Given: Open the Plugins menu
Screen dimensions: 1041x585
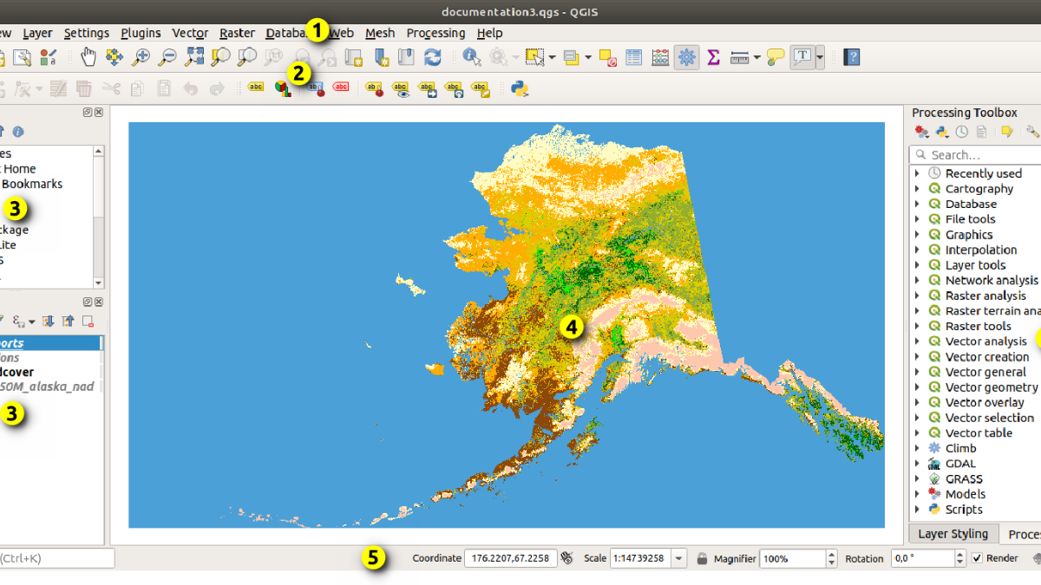Looking at the screenshot, I should tap(141, 33).
